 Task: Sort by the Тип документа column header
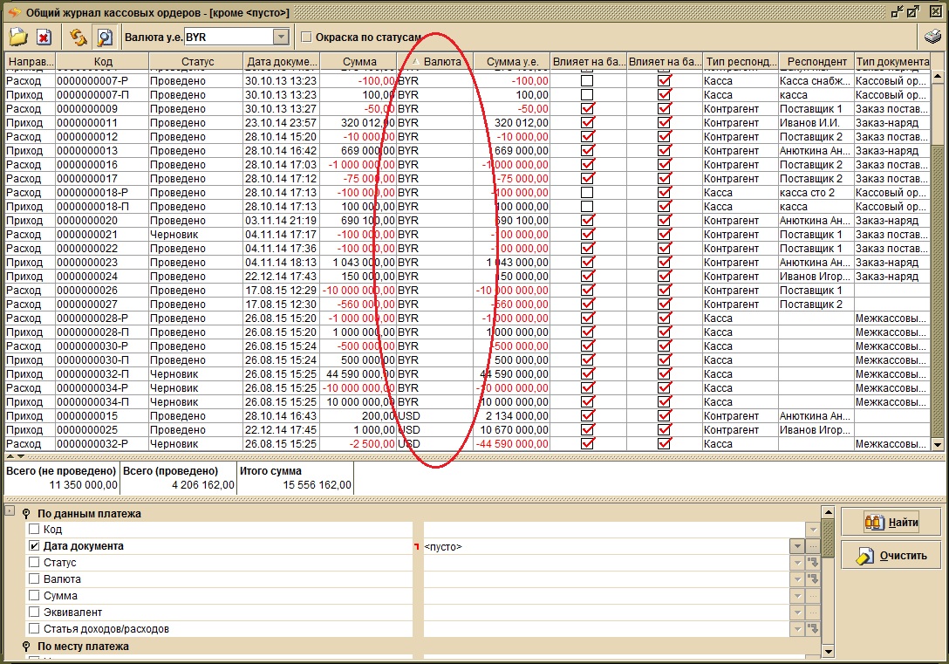pos(892,62)
